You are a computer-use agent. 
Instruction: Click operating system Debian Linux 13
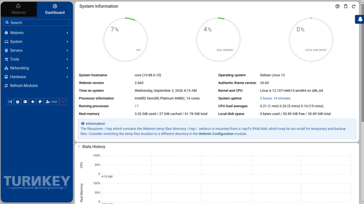click(x=273, y=75)
